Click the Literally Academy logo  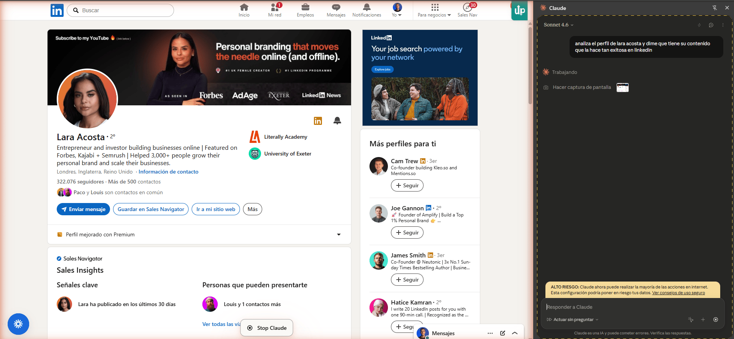(x=255, y=137)
